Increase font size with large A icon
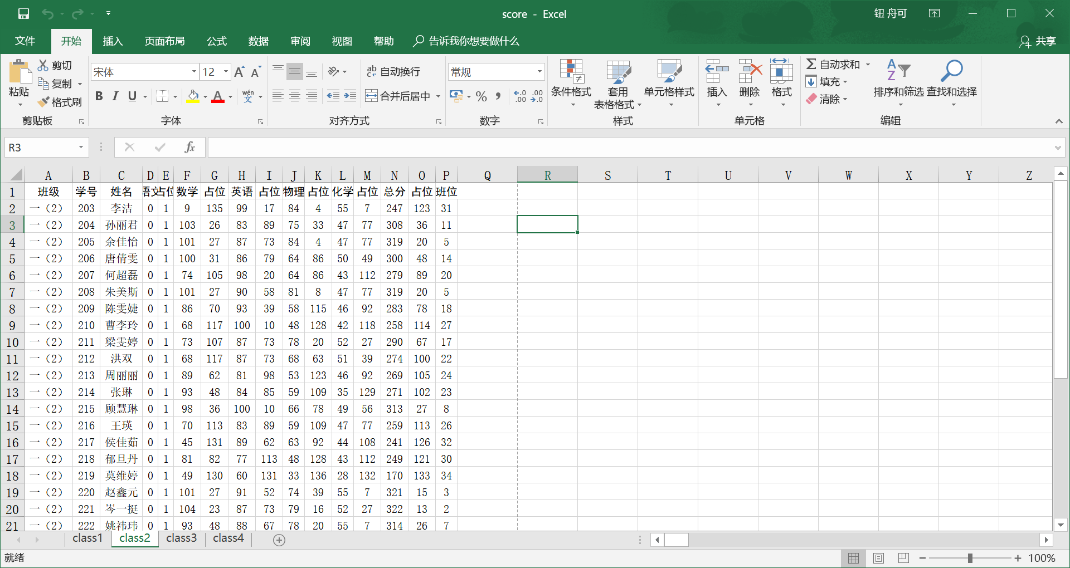1070x568 pixels. point(240,72)
